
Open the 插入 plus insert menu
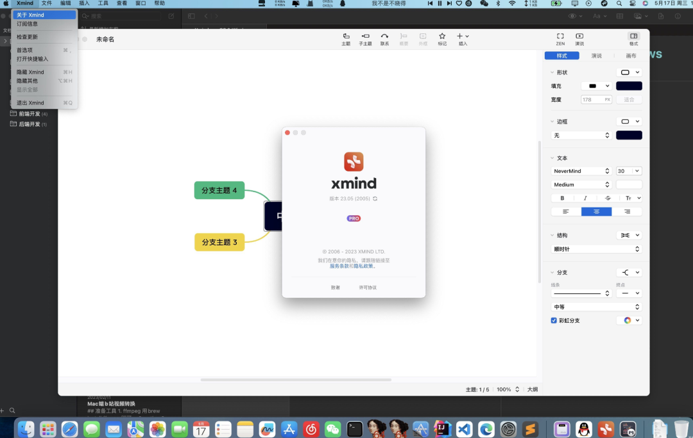click(463, 39)
